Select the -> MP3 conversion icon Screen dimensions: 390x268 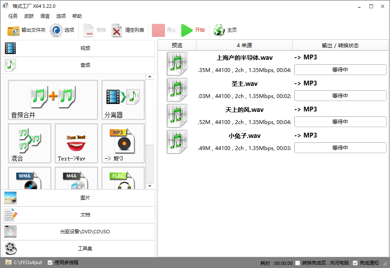click(123, 143)
